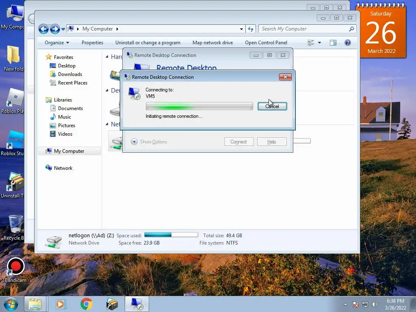
Task: Open Windows Explorer from taskbar
Action: coord(35,304)
